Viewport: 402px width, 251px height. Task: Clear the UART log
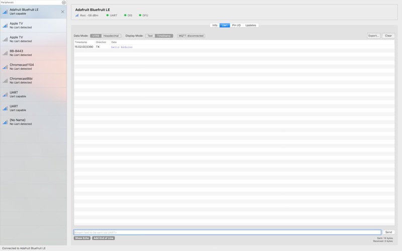[388, 36]
